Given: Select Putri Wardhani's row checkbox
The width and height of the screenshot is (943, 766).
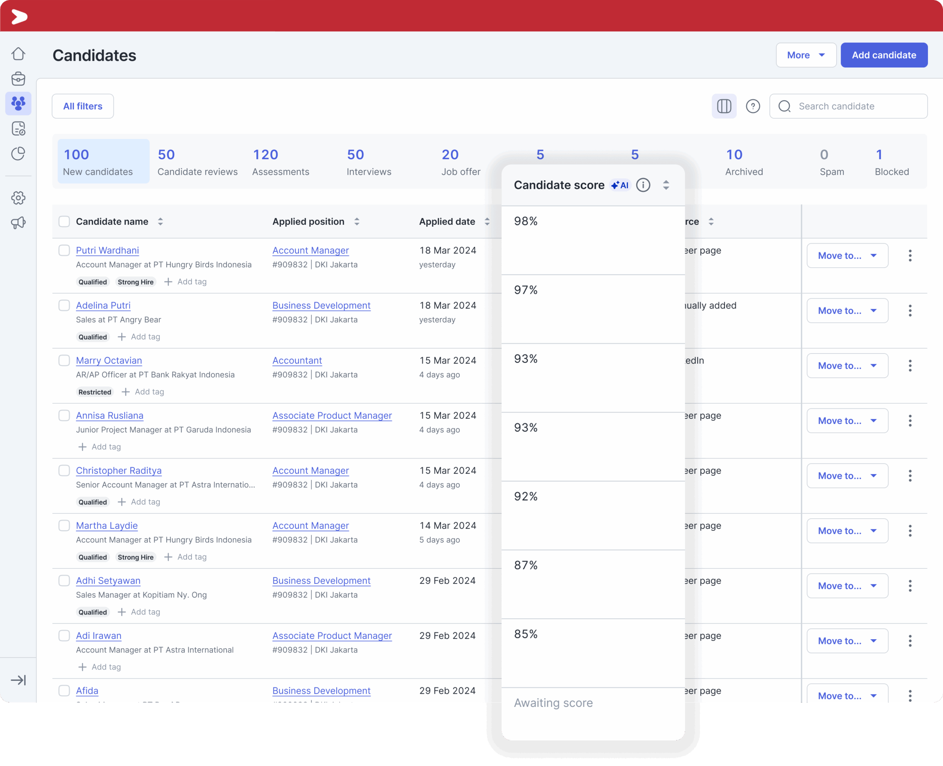Looking at the screenshot, I should [64, 250].
